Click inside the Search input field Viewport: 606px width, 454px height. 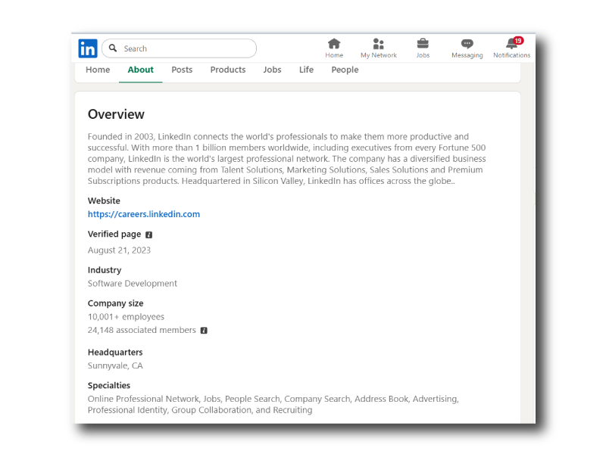[x=179, y=48]
